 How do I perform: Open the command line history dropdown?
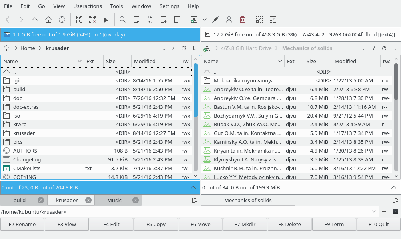point(374,212)
